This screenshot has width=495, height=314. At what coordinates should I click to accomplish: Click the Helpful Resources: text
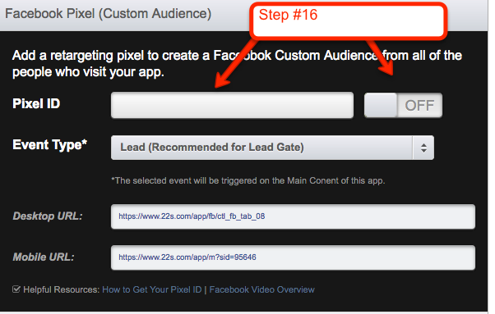coord(62,289)
